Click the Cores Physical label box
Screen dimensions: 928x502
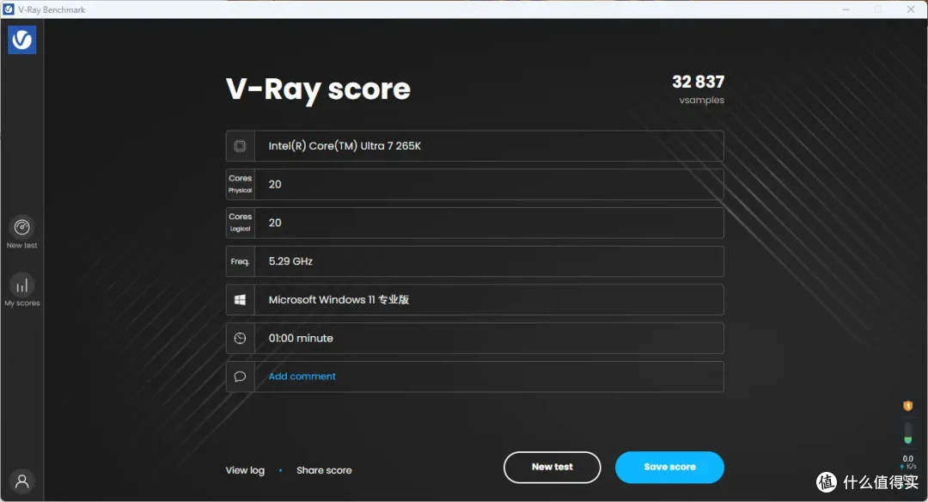click(x=240, y=184)
